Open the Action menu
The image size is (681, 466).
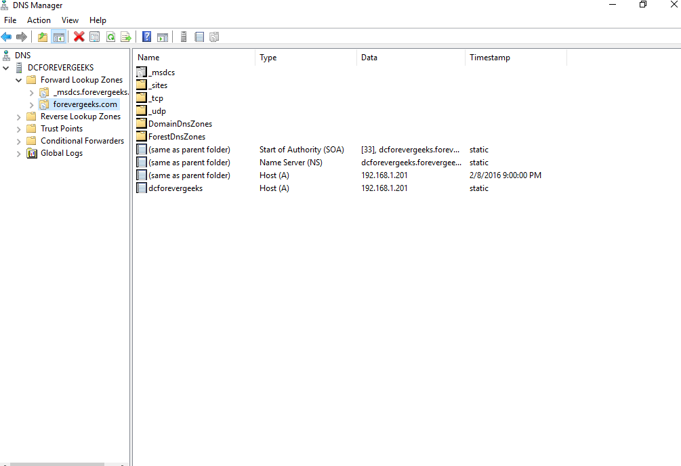(39, 20)
